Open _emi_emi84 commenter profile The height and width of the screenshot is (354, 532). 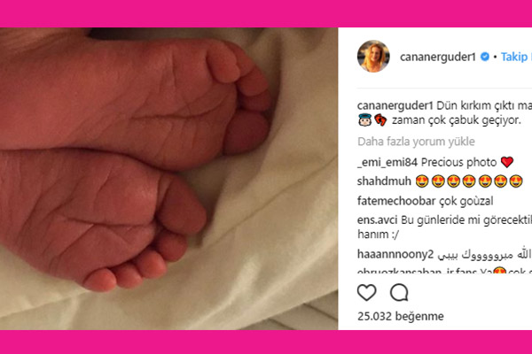click(387, 163)
